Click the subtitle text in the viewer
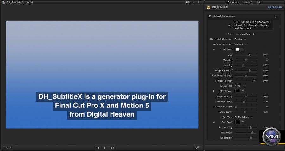This screenshot has height=151, width=285. [x=102, y=105]
